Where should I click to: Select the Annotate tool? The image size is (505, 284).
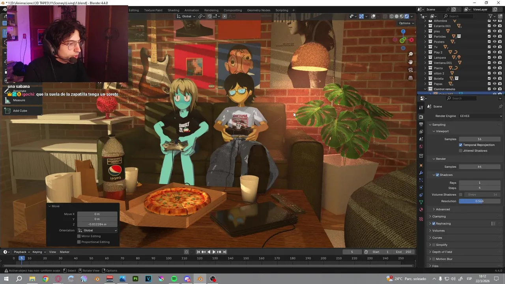19,91
